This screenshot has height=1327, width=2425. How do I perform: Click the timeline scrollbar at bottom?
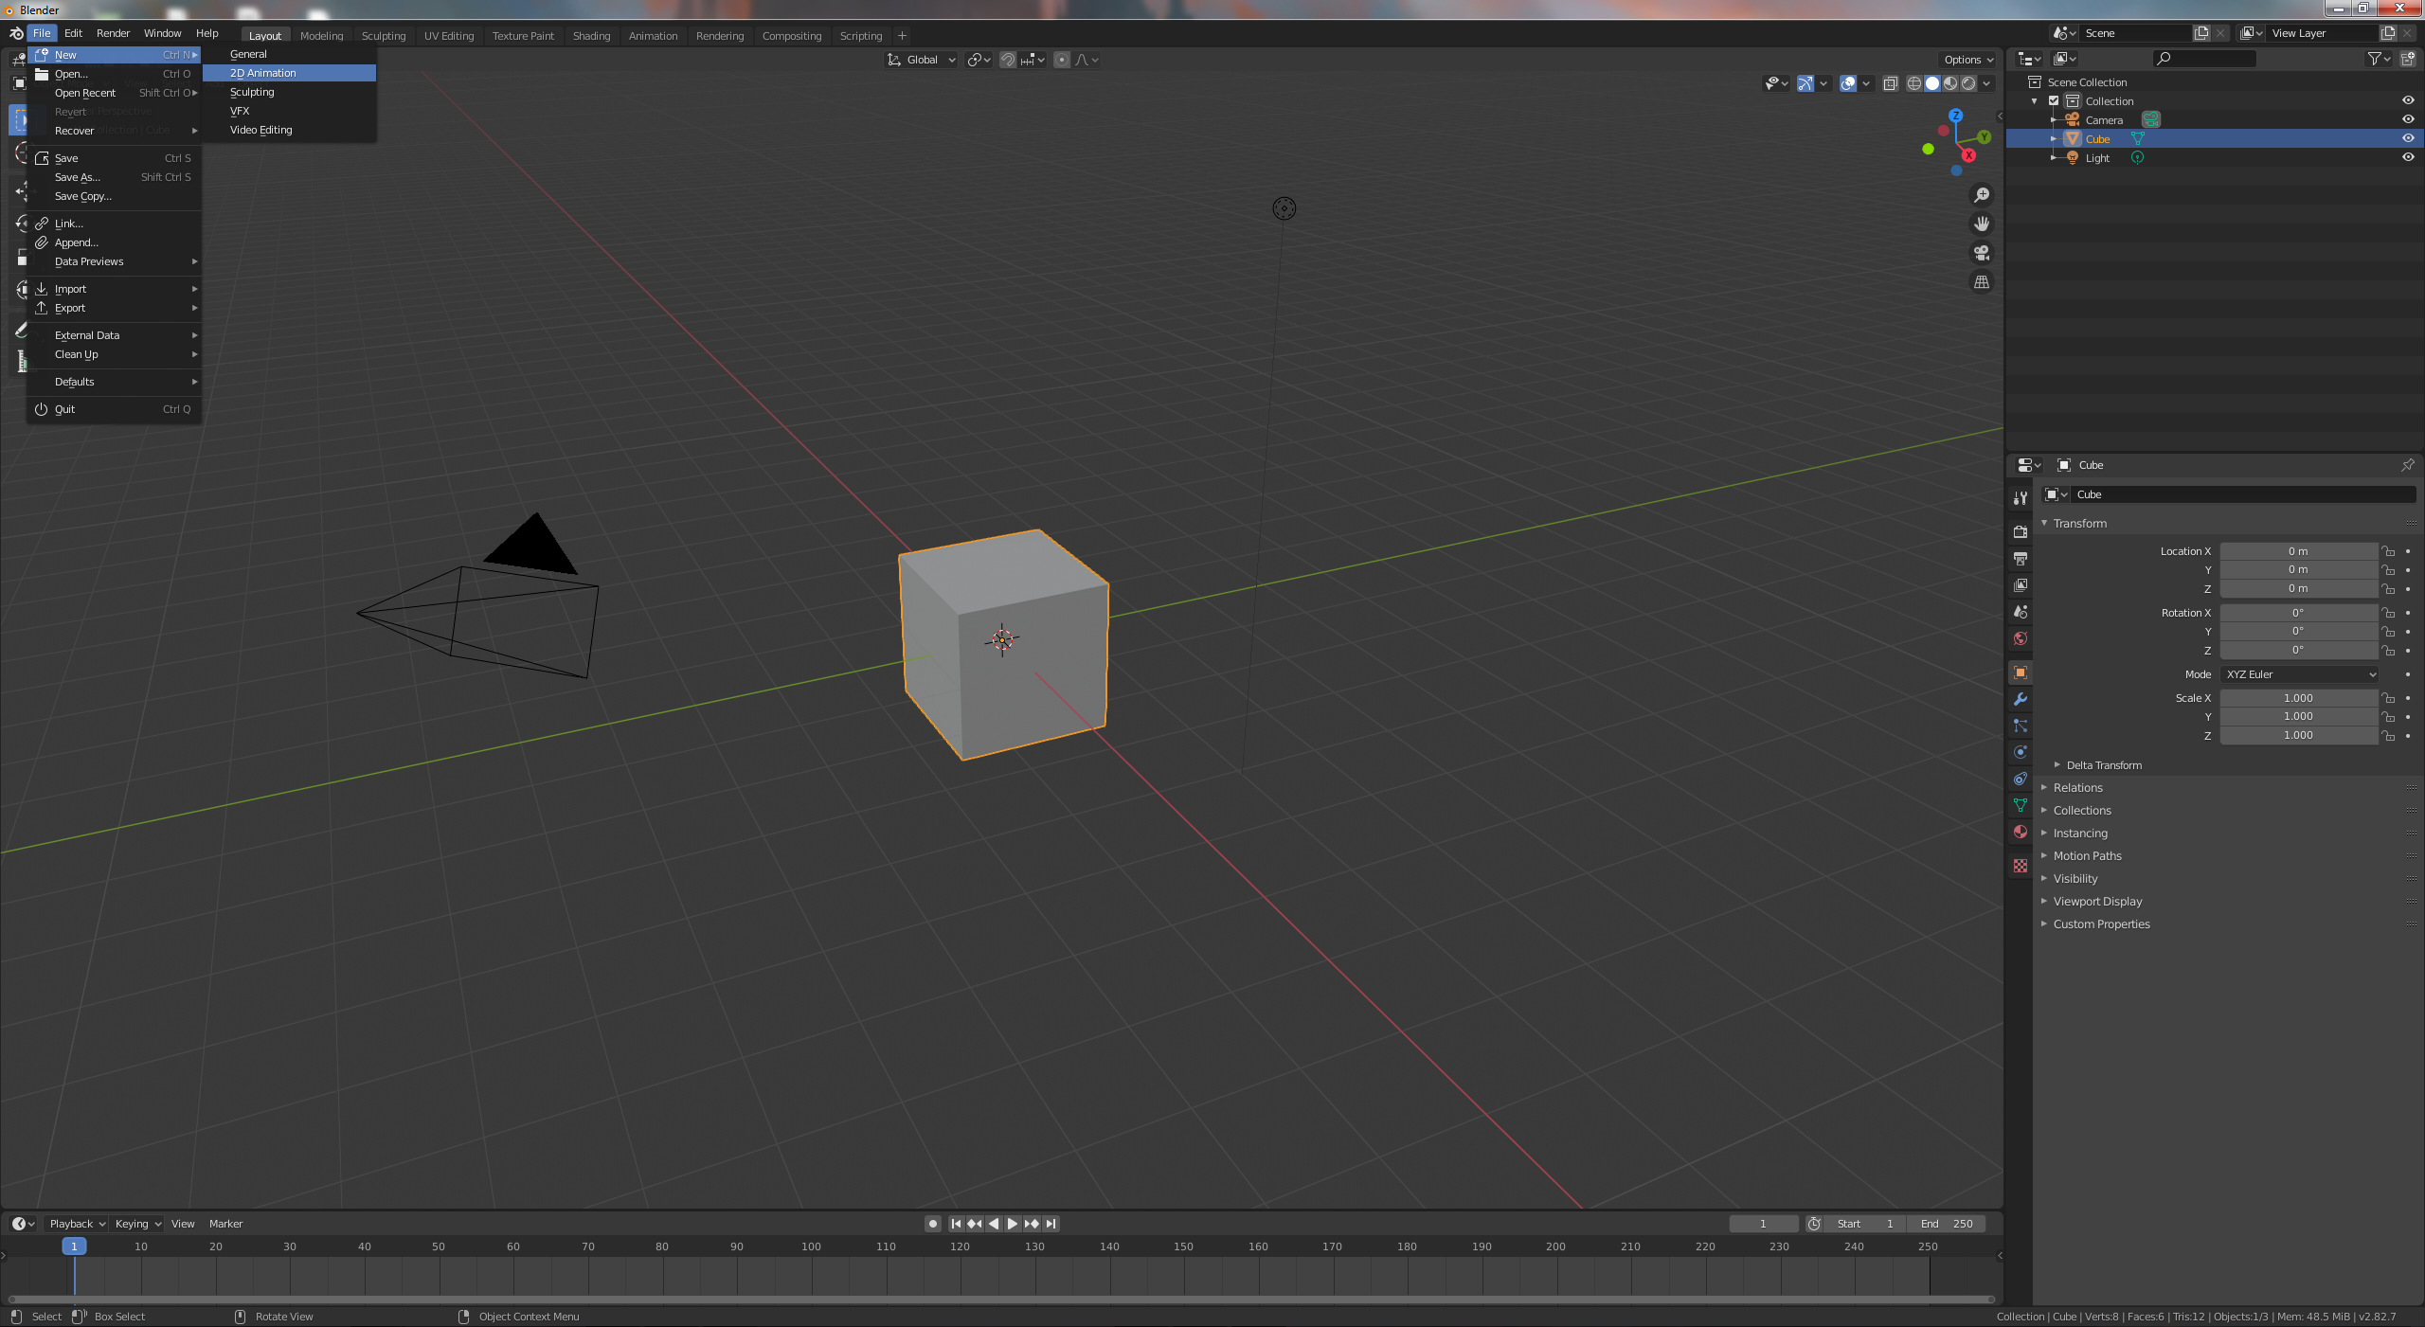point(1001,1300)
